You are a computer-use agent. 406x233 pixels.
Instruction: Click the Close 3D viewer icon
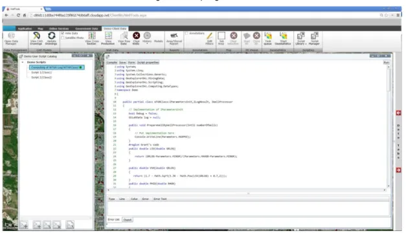(256, 38)
